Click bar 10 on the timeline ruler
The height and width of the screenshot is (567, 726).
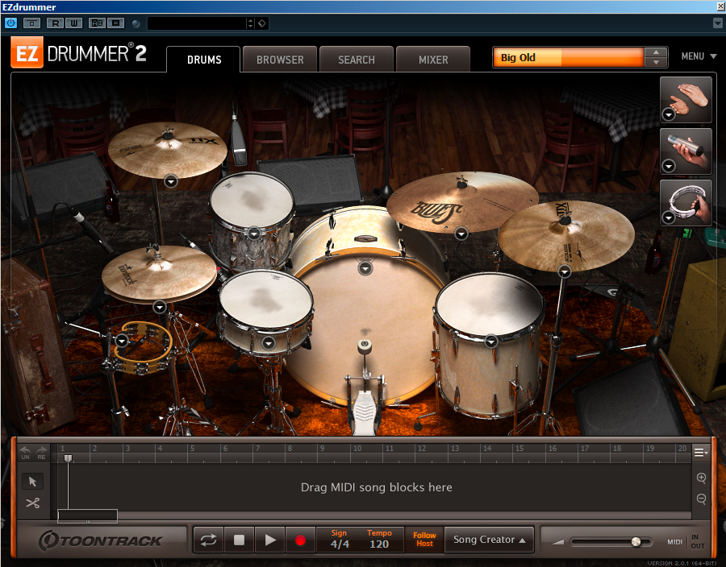[x=357, y=449]
